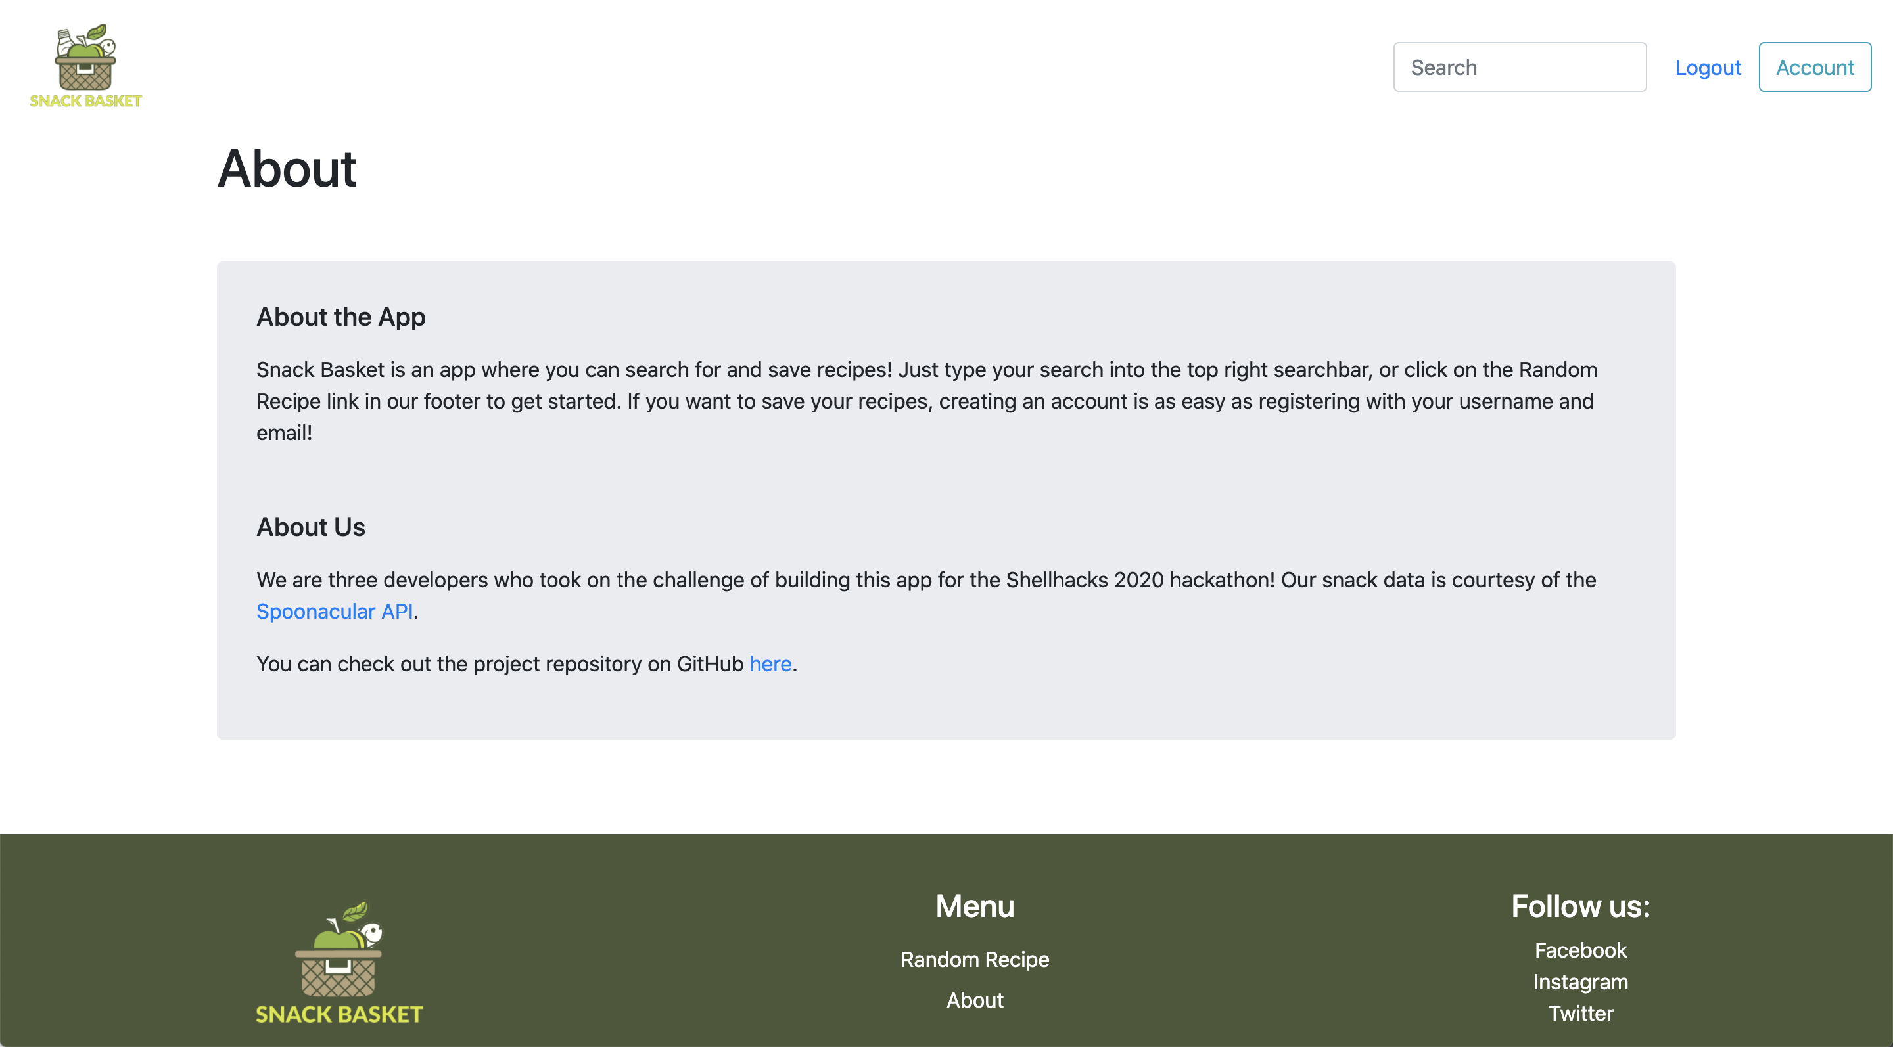The image size is (1893, 1047).
Task: Click the Logout link
Action: coord(1707,68)
